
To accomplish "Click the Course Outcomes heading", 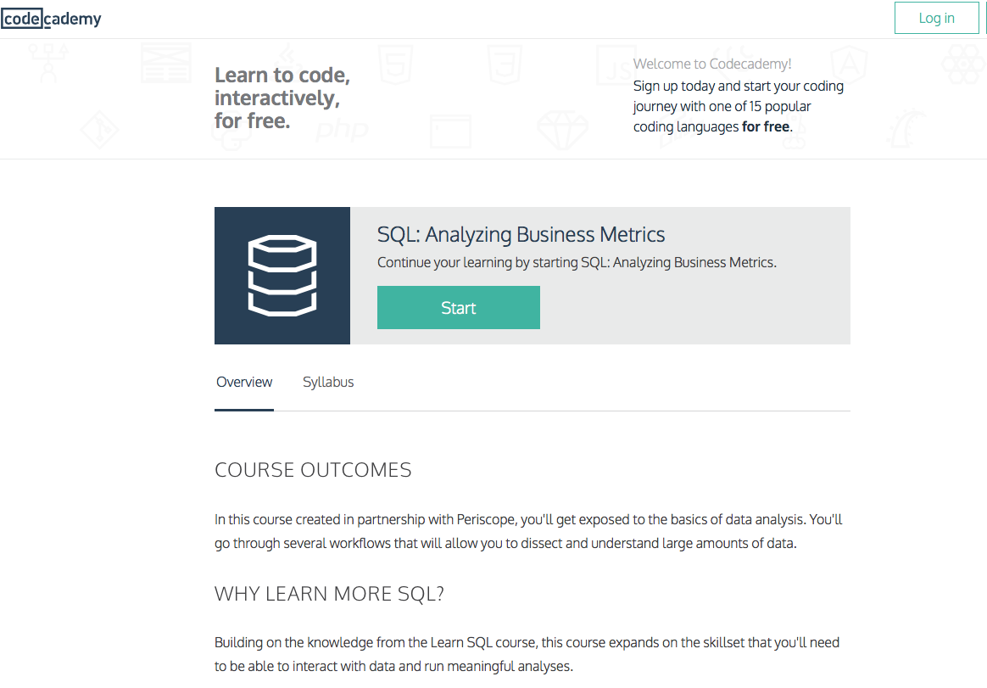I will [x=313, y=470].
